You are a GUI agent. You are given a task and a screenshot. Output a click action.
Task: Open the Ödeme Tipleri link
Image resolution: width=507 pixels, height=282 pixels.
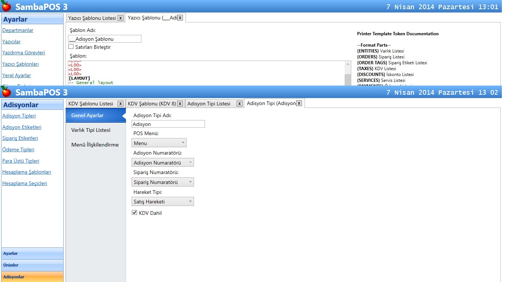tap(18, 149)
